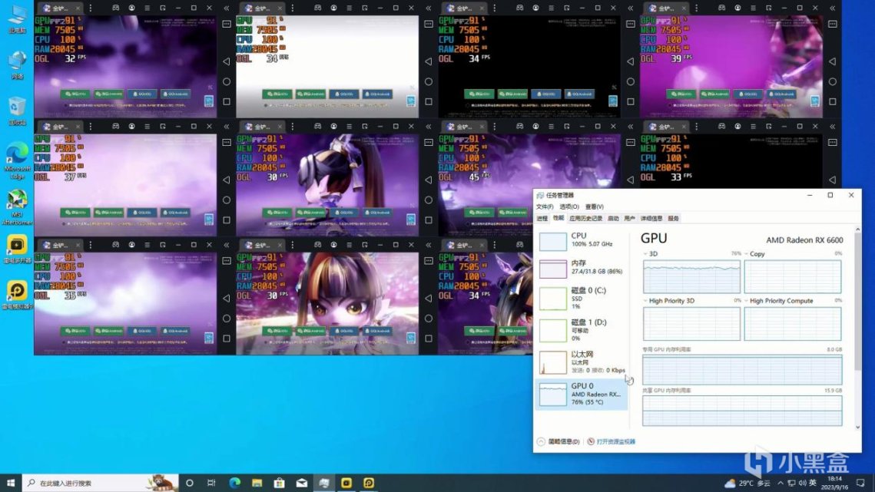
Task: Open notification center in taskbar
Action: pos(860,483)
